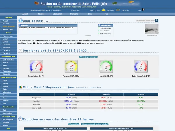Click the moon phase icon
Viewport: 175px width, 131px height.
pos(143,10)
